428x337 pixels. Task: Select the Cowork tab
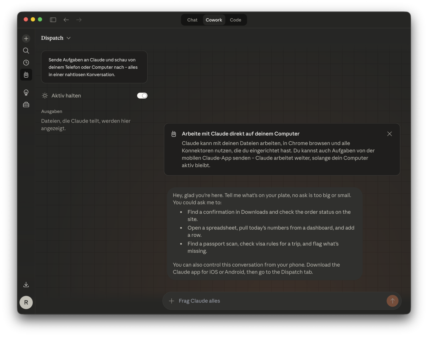click(x=214, y=20)
